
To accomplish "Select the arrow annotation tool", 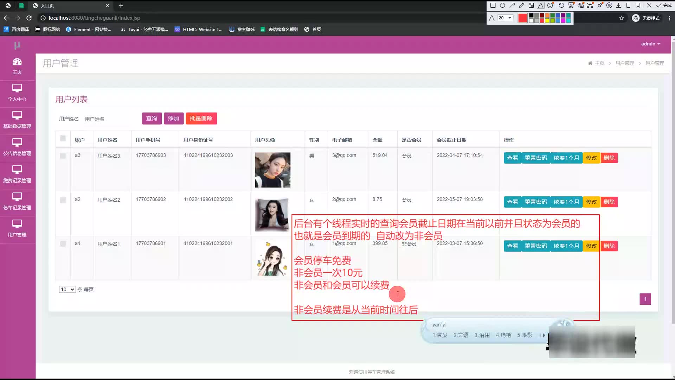I will 512,5.
